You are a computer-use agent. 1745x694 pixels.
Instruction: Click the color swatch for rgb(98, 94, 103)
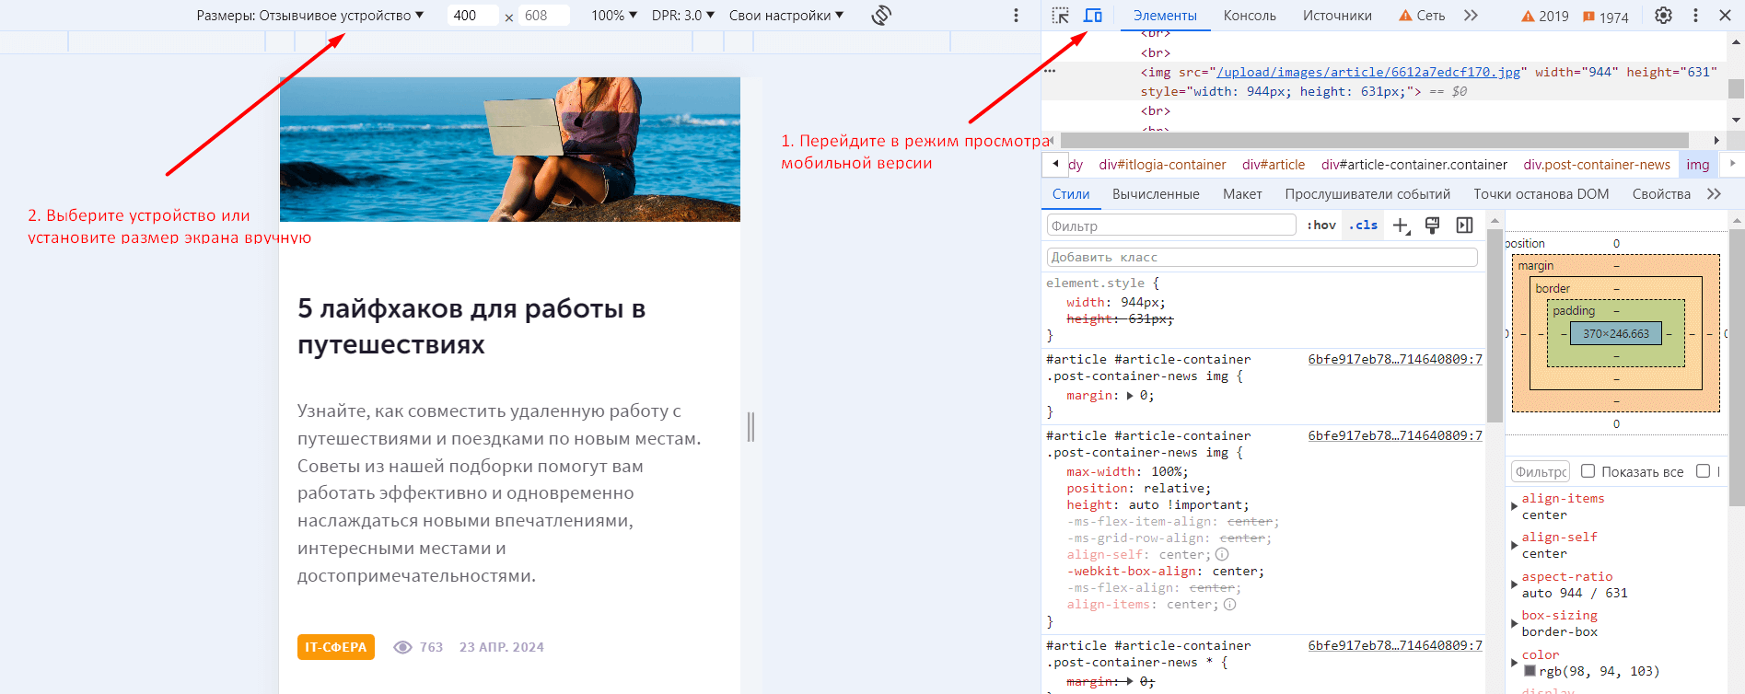(x=1530, y=671)
